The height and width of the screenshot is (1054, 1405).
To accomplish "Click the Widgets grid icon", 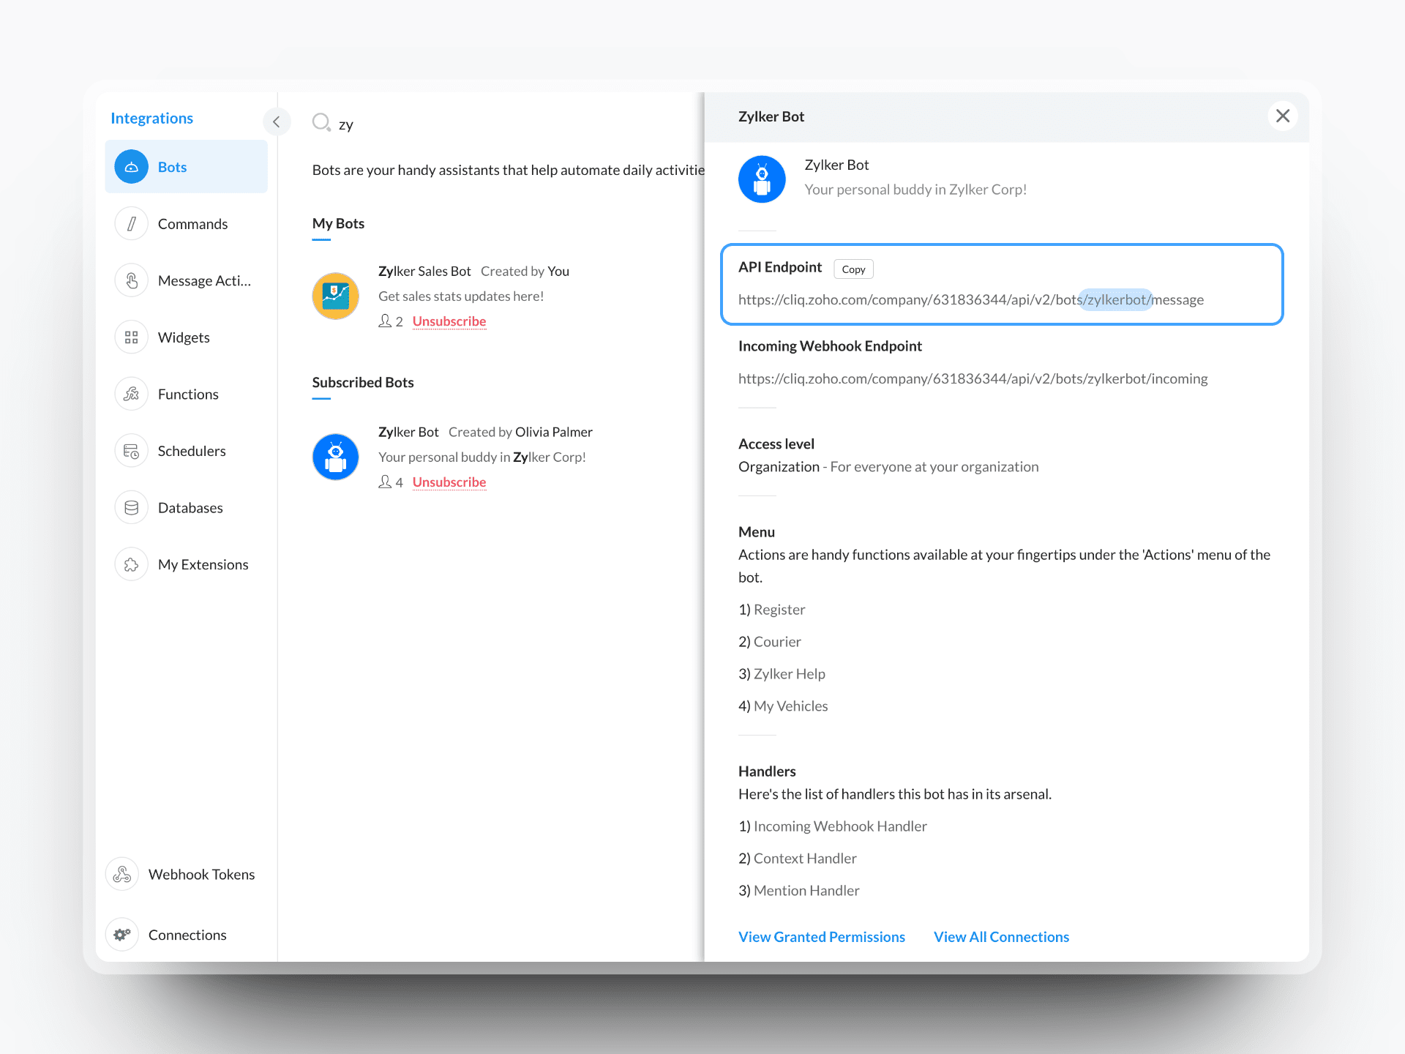I will (132, 337).
